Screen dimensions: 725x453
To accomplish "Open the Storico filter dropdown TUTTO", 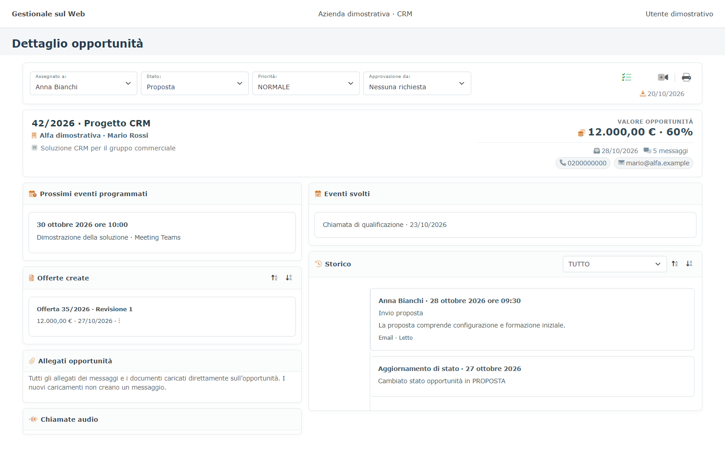I will pyautogui.click(x=615, y=264).
